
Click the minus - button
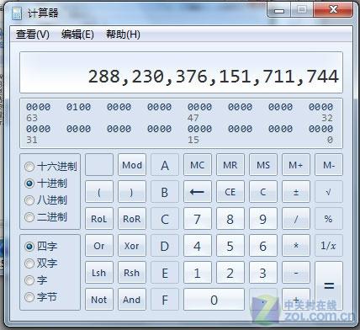point(296,273)
